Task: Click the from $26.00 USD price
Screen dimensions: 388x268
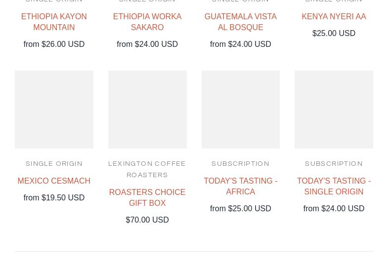Action: pyautogui.click(x=54, y=44)
